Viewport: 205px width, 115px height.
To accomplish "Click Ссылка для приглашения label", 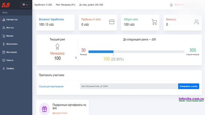I will 51,87.
